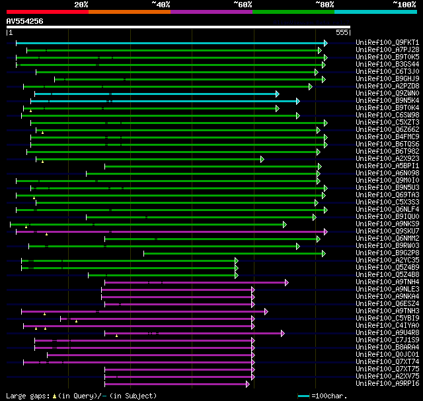The width and height of the screenshot is (423, 401).
Task: Select the UniRef100_B4FMC9 label
Action: click(x=387, y=137)
